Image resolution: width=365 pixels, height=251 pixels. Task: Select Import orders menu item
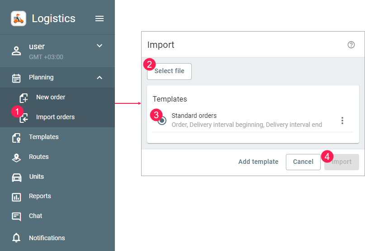pos(55,117)
